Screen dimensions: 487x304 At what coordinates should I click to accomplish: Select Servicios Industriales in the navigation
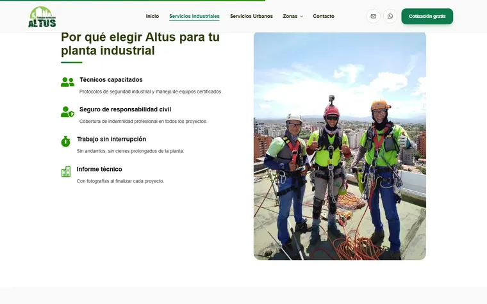[x=194, y=16]
